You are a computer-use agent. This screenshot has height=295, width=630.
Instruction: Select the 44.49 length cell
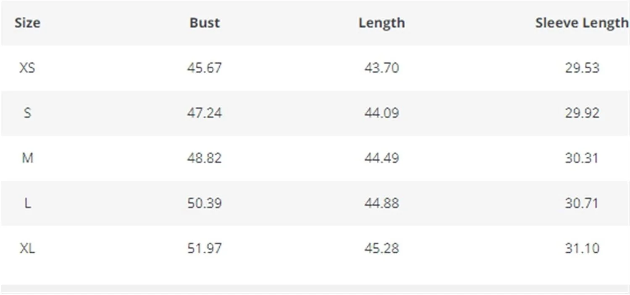(x=381, y=158)
